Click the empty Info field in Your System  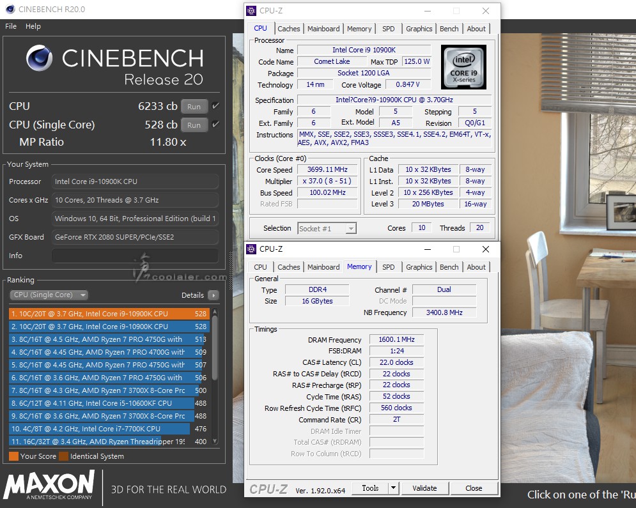(135, 256)
